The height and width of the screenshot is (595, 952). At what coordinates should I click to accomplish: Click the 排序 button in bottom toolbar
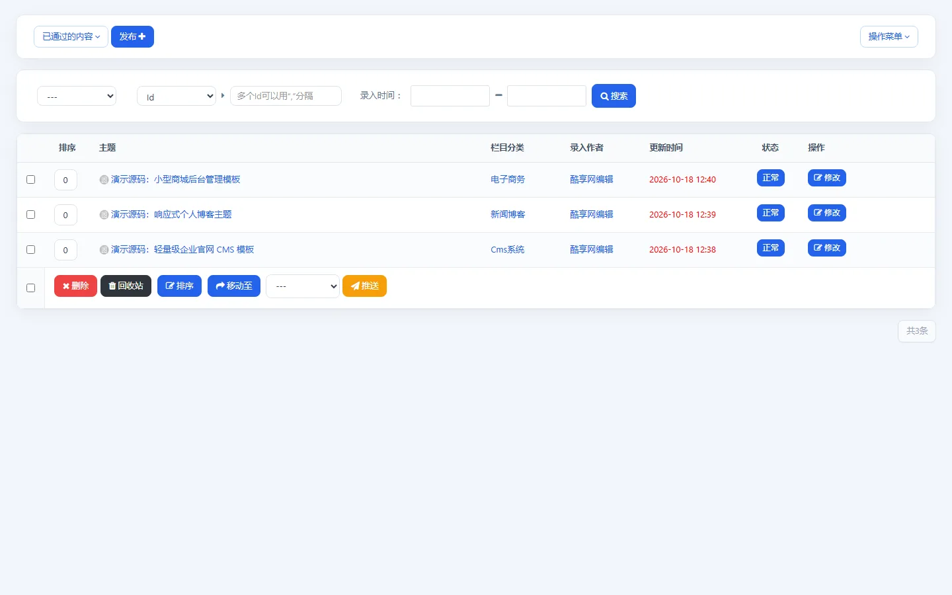point(179,286)
